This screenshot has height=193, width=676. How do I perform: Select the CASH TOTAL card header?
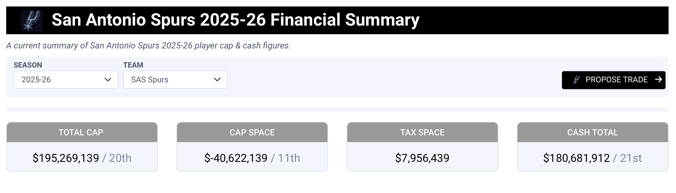coord(593,132)
